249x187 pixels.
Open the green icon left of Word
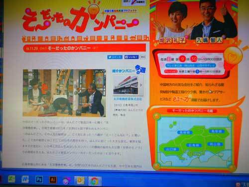point(11,179)
